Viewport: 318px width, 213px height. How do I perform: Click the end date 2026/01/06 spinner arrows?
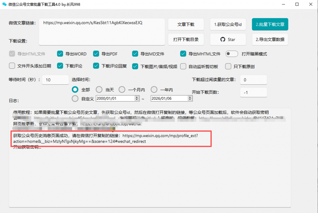click(x=190, y=98)
